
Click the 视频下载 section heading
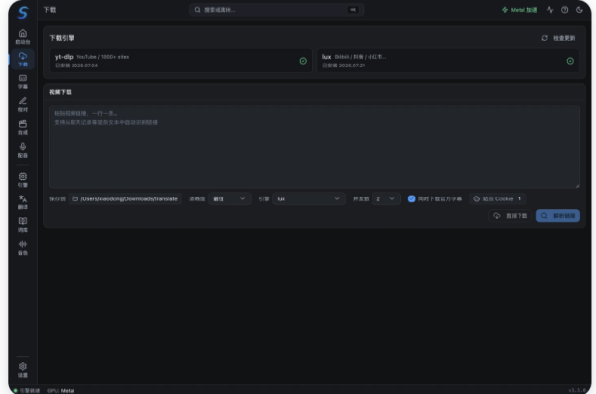tap(60, 92)
